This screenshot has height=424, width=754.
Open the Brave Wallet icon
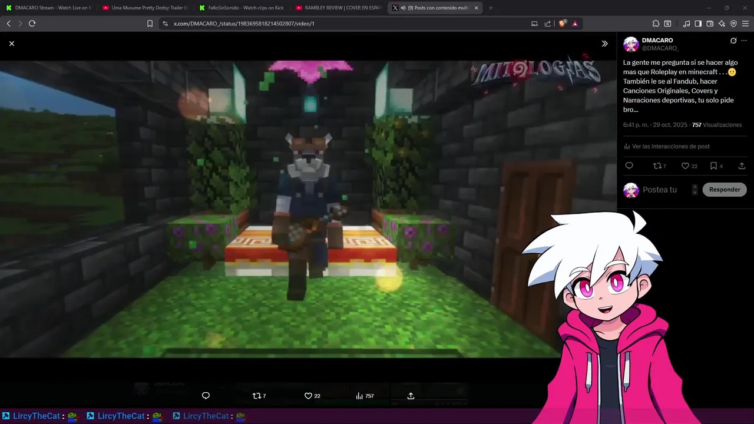point(710,24)
